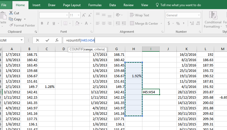
Task: Click Increase Font Size icon
Action: tap(84, 15)
